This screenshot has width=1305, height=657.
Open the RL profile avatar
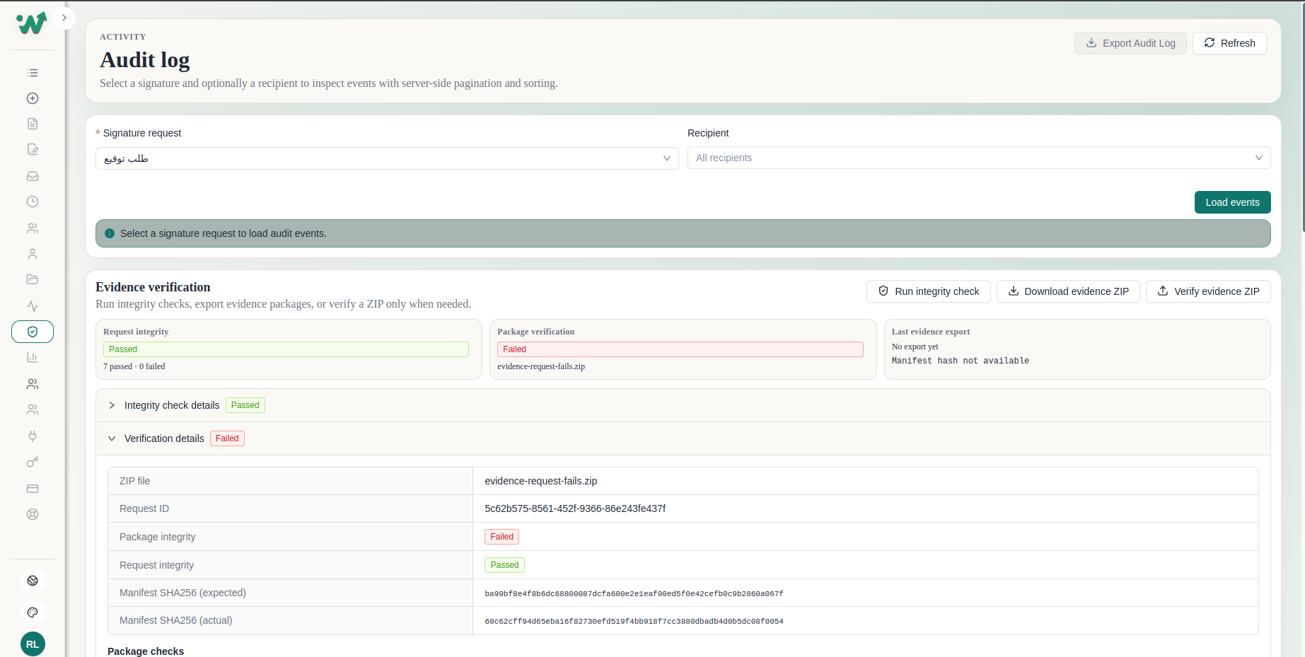pos(33,644)
